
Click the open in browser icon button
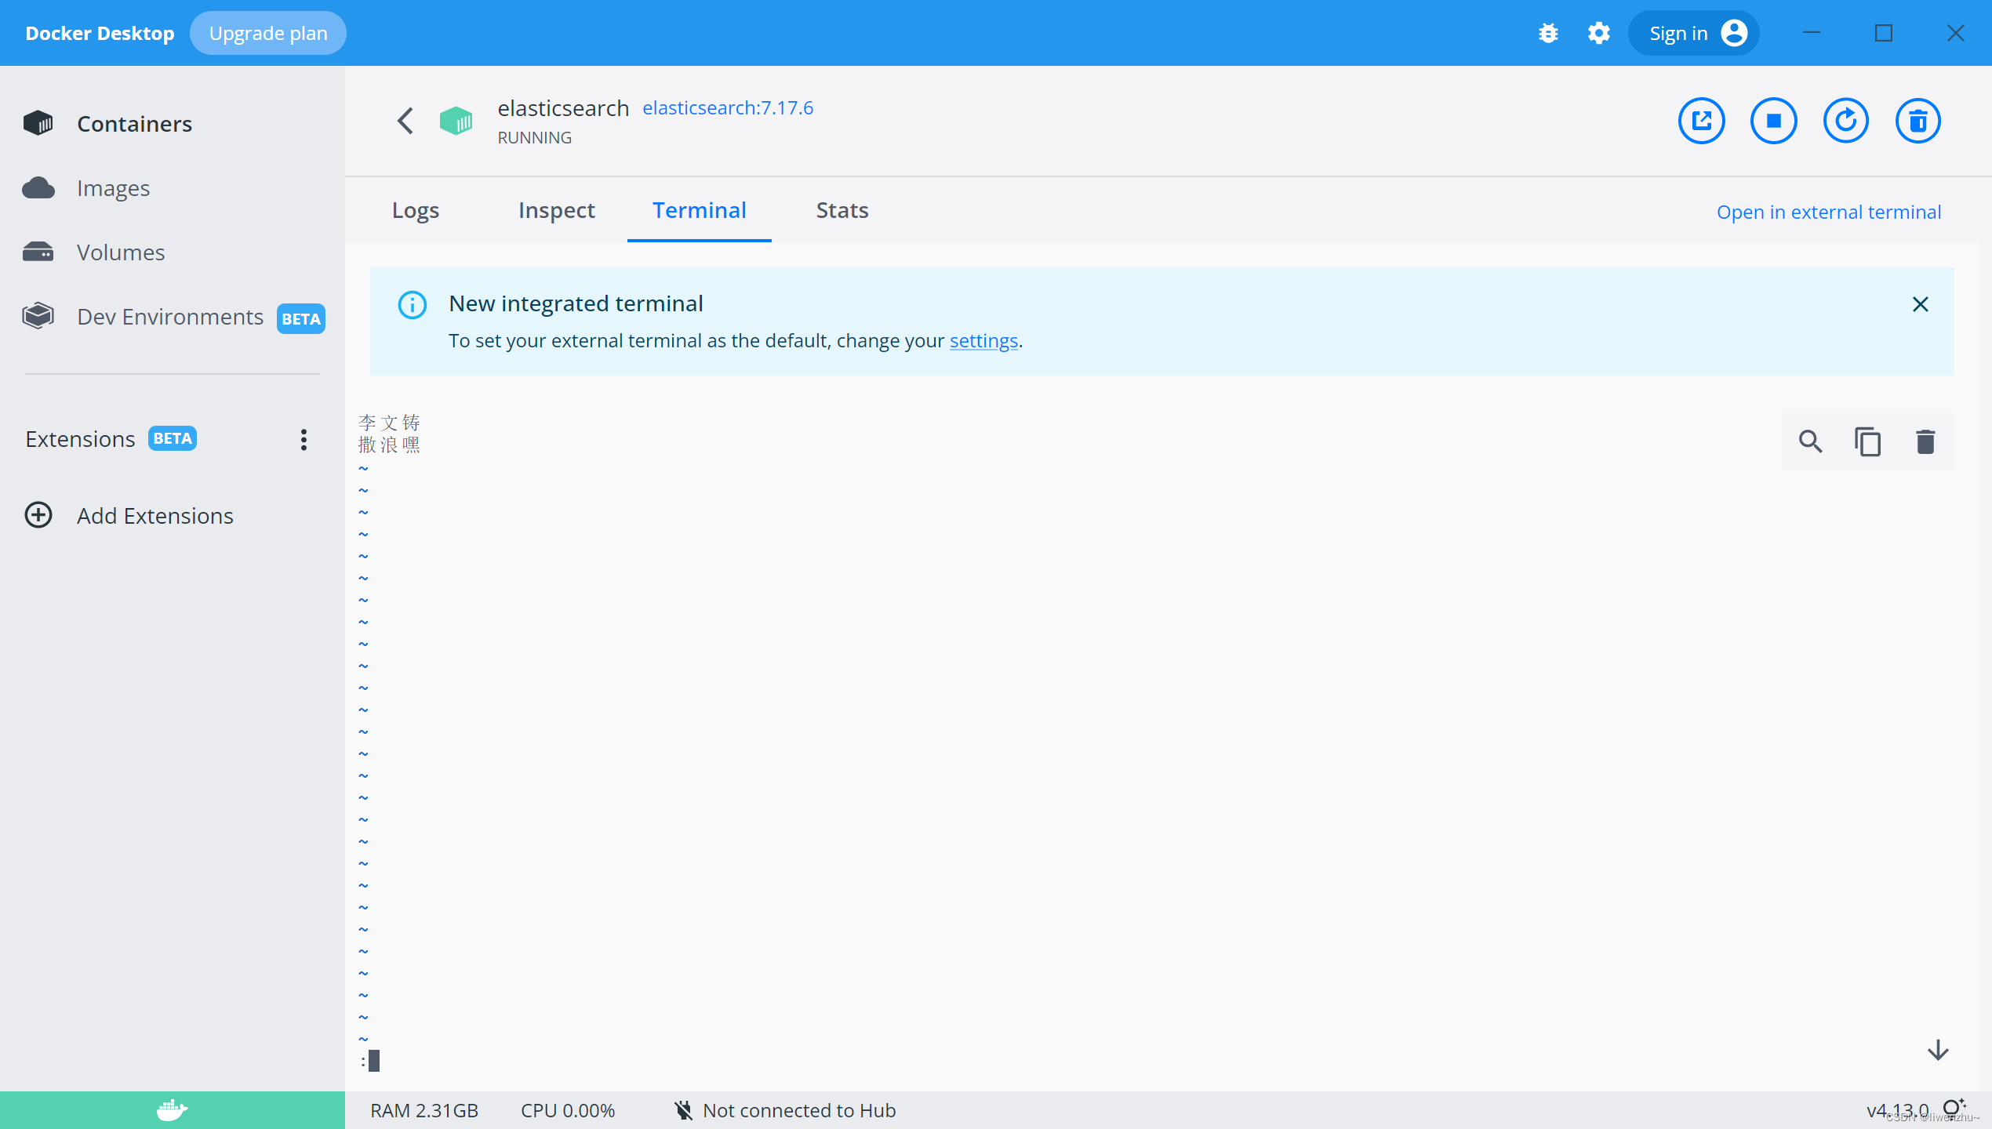coord(1701,121)
